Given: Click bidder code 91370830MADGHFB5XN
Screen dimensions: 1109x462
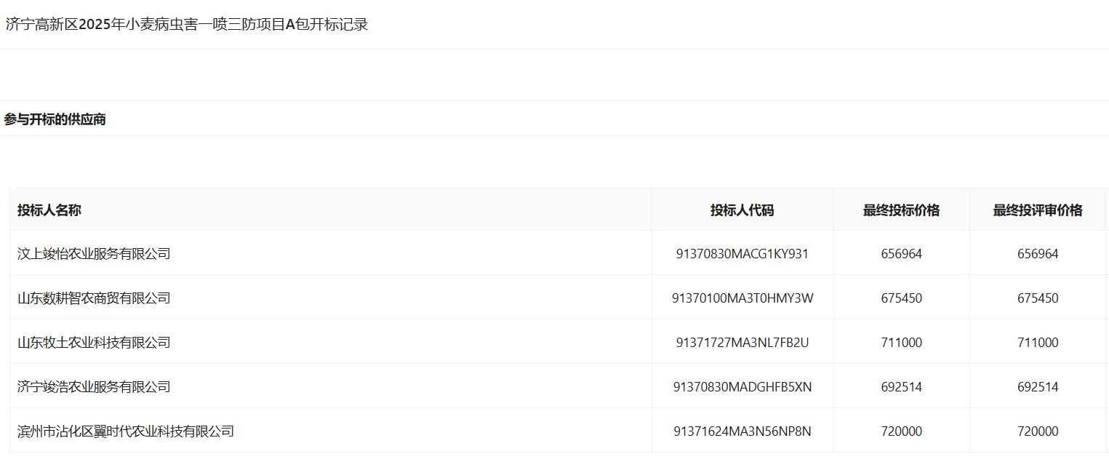Looking at the screenshot, I should (x=742, y=387).
